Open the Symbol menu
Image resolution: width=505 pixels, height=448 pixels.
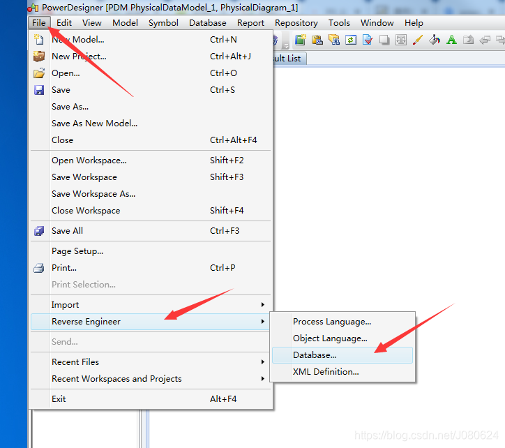point(163,23)
